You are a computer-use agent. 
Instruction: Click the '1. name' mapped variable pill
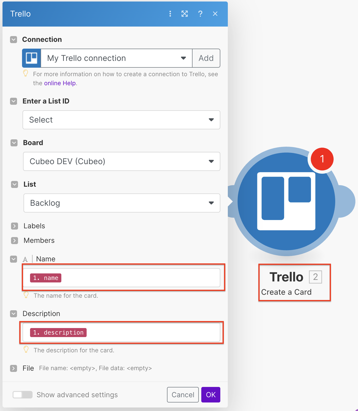coord(46,278)
